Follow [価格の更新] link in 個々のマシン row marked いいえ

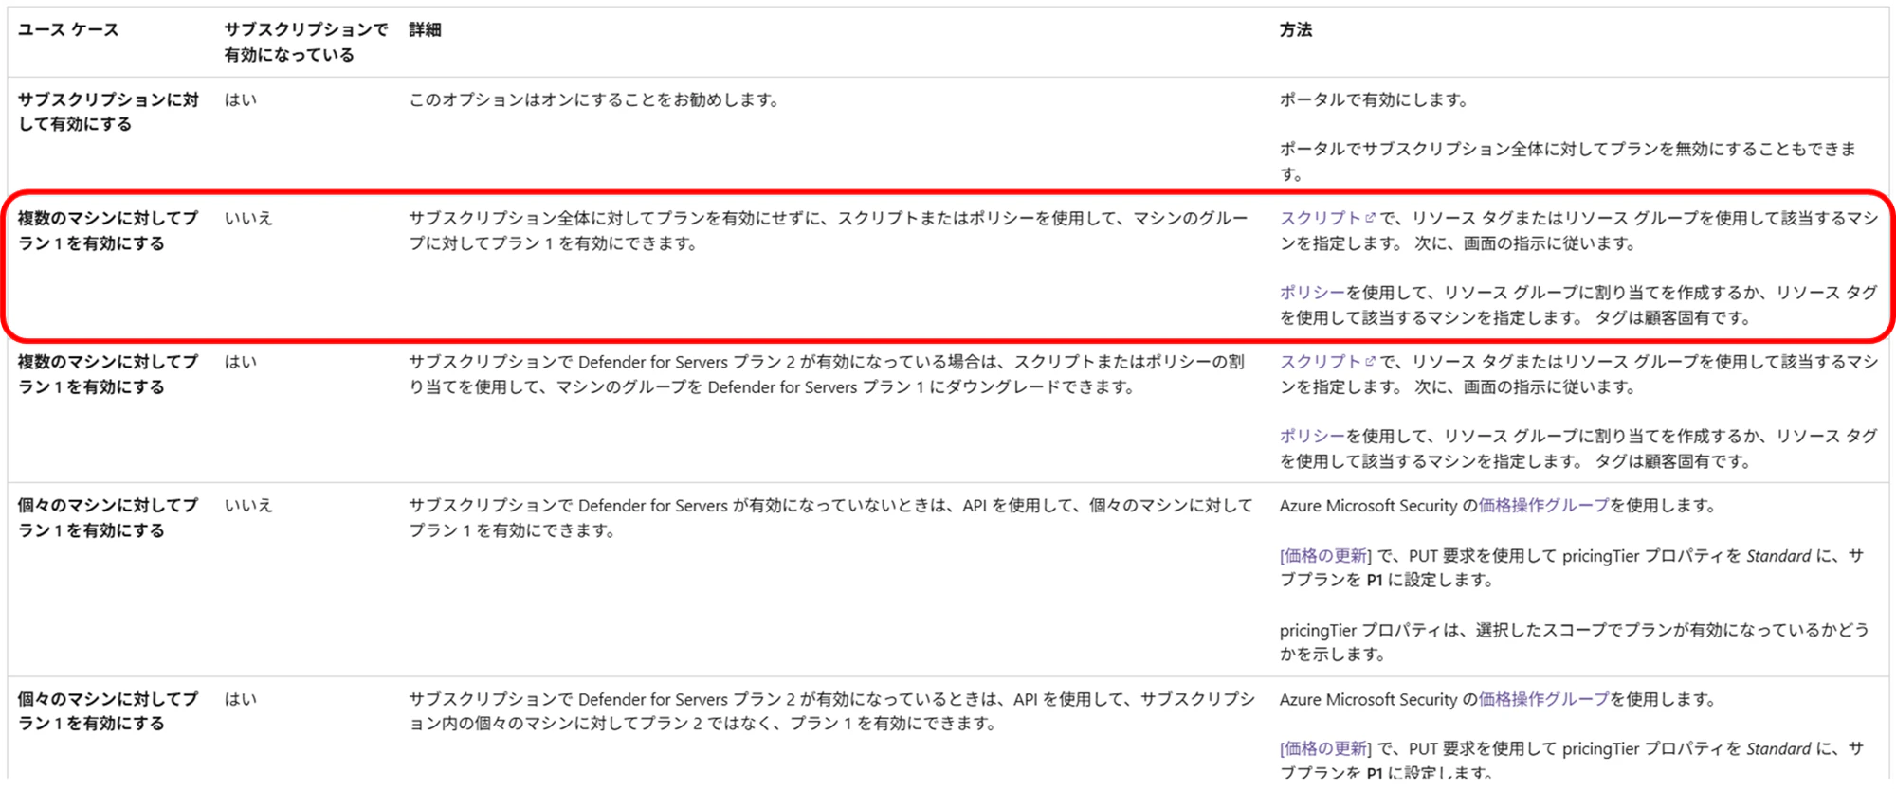pos(1325,556)
